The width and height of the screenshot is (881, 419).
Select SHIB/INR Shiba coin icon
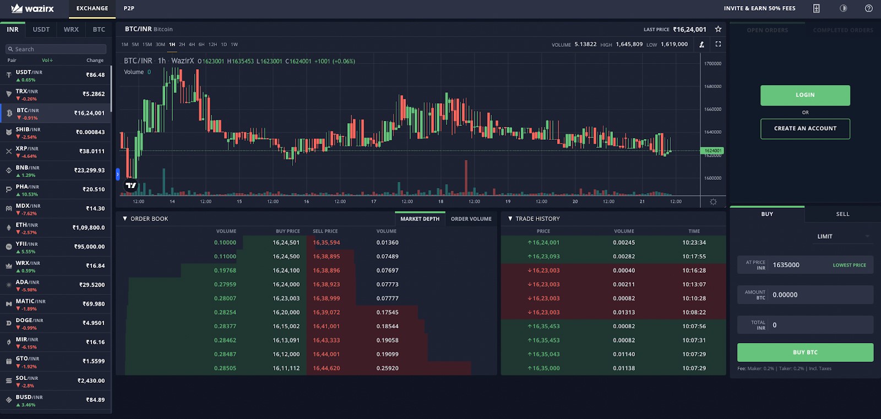(x=9, y=132)
